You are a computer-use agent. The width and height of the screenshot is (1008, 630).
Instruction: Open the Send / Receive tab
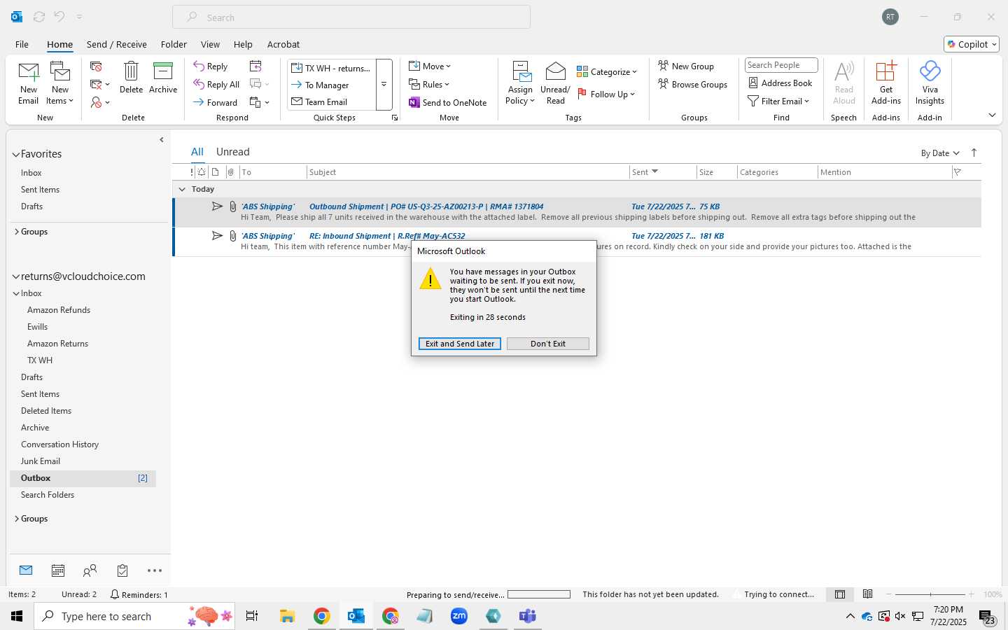117,44
